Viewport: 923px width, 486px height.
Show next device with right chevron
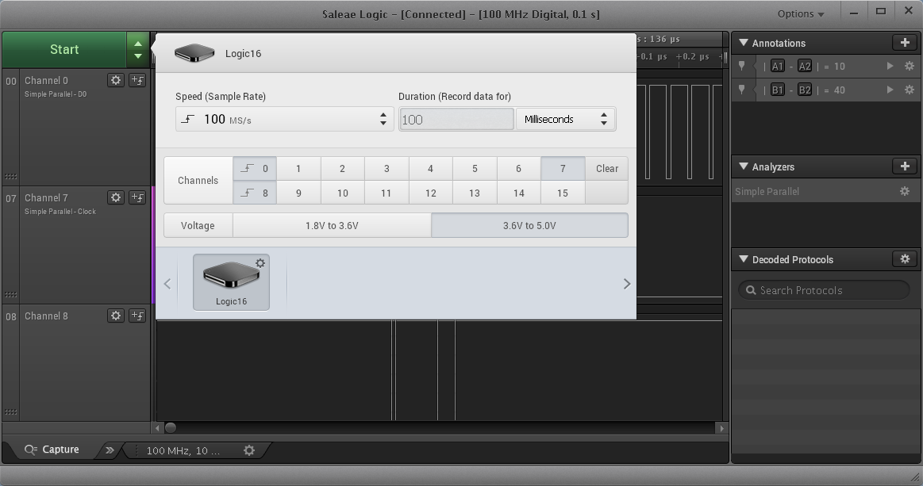coord(627,284)
